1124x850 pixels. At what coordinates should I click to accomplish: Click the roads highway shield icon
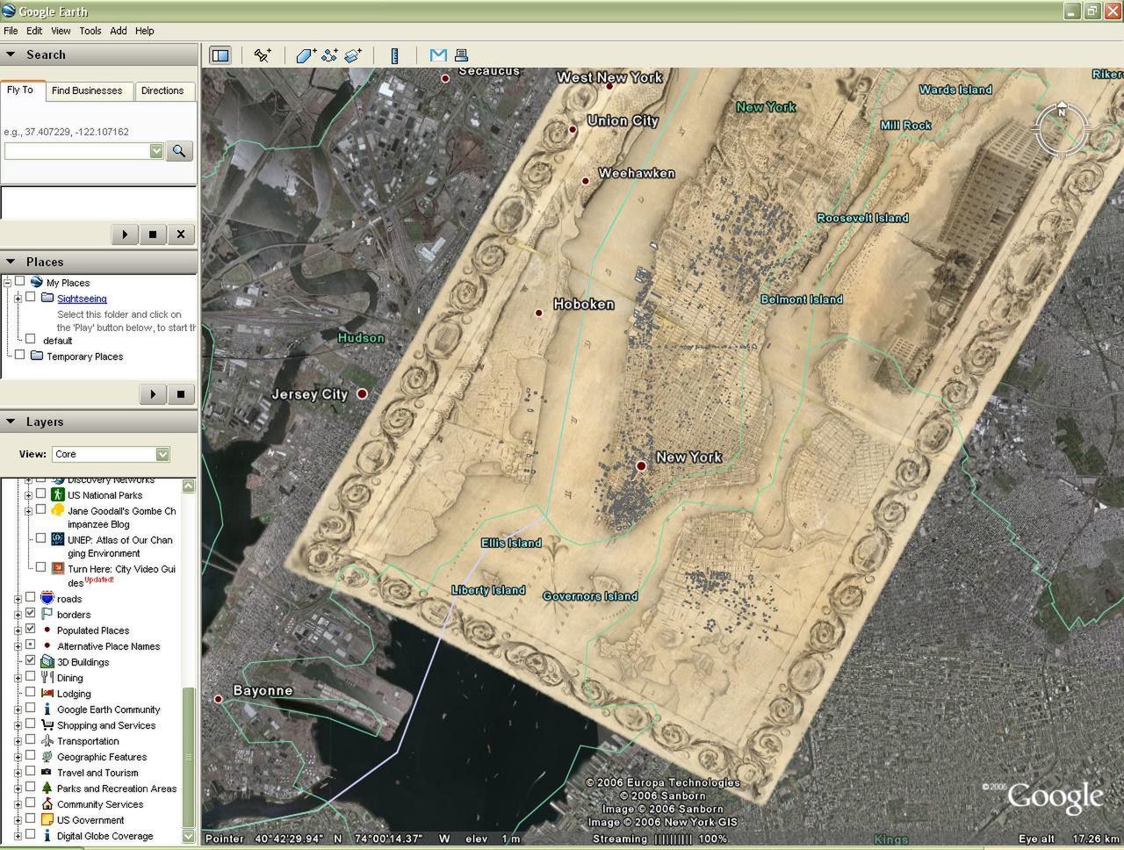pyautogui.click(x=47, y=598)
